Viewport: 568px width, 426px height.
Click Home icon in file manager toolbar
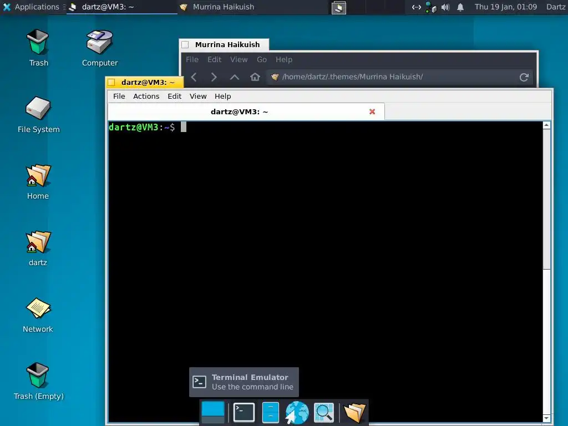(x=255, y=77)
